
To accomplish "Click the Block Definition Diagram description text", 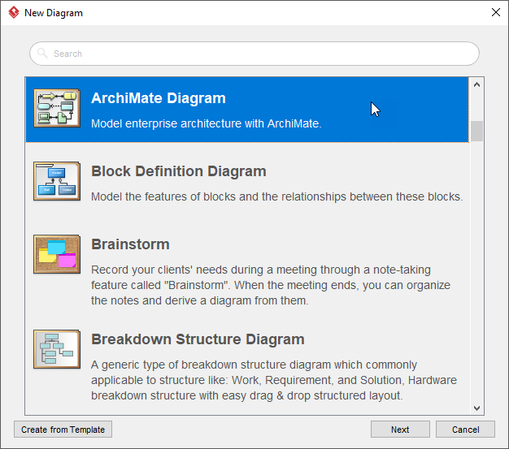I will tap(276, 196).
